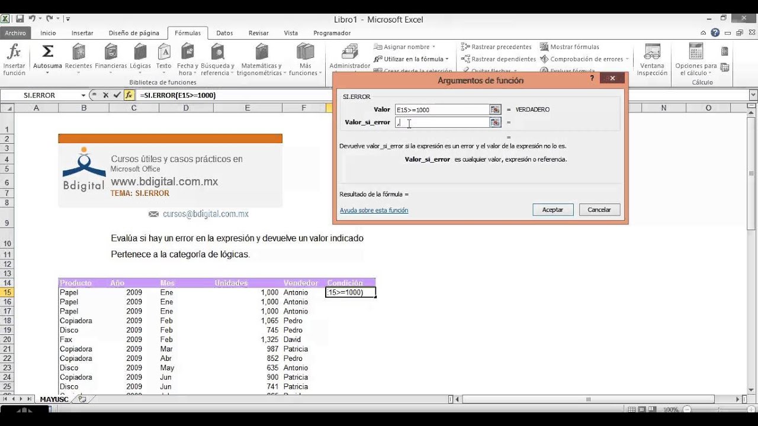Viewport: 758px width, 426px height.
Task: Switch to the Insertar tab
Action: coord(82,33)
